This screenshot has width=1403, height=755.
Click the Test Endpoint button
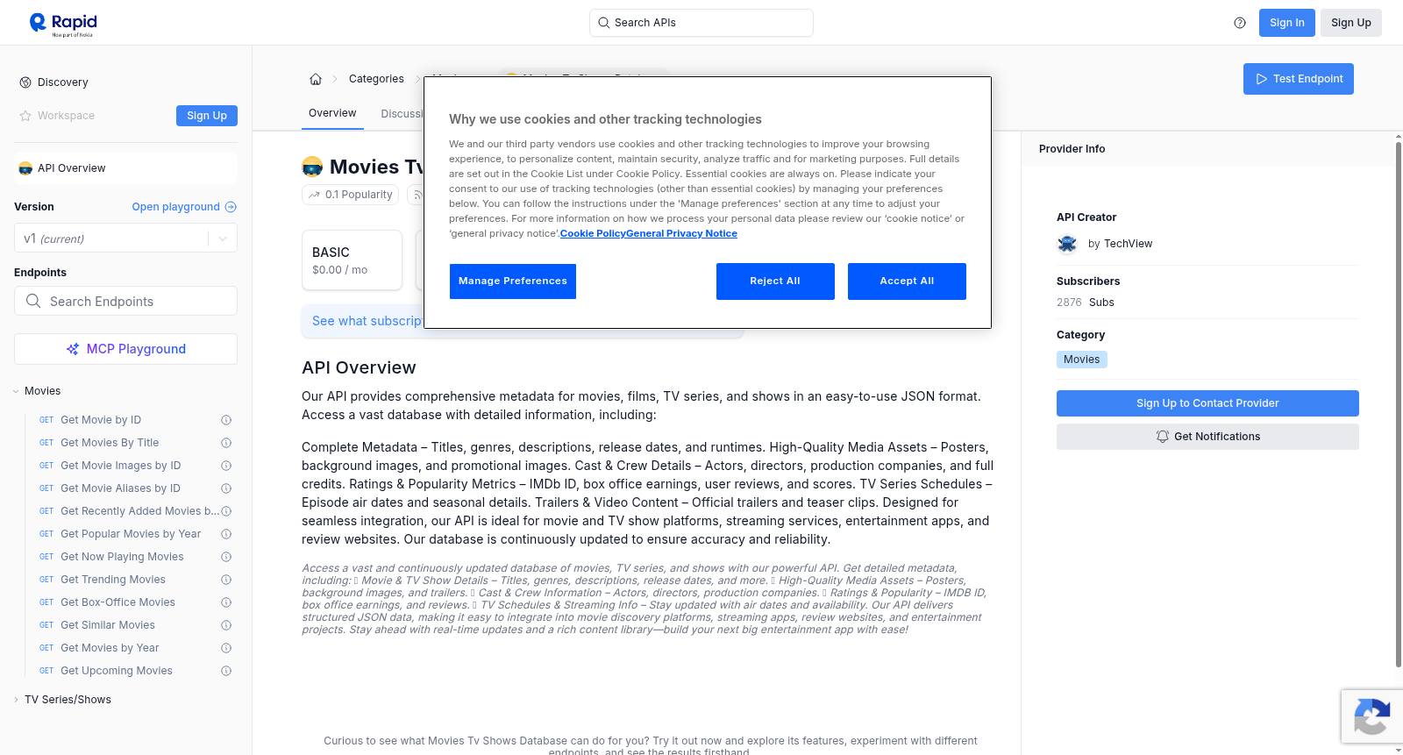pyautogui.click(x=1299, y=79)
